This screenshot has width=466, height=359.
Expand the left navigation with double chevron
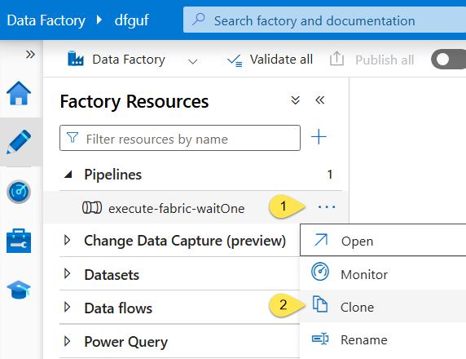[30, 55]
